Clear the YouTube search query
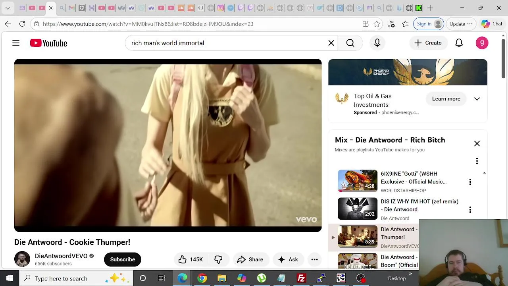Image resolution: width=508 pixels, height=286 pixels. point(331,43)
